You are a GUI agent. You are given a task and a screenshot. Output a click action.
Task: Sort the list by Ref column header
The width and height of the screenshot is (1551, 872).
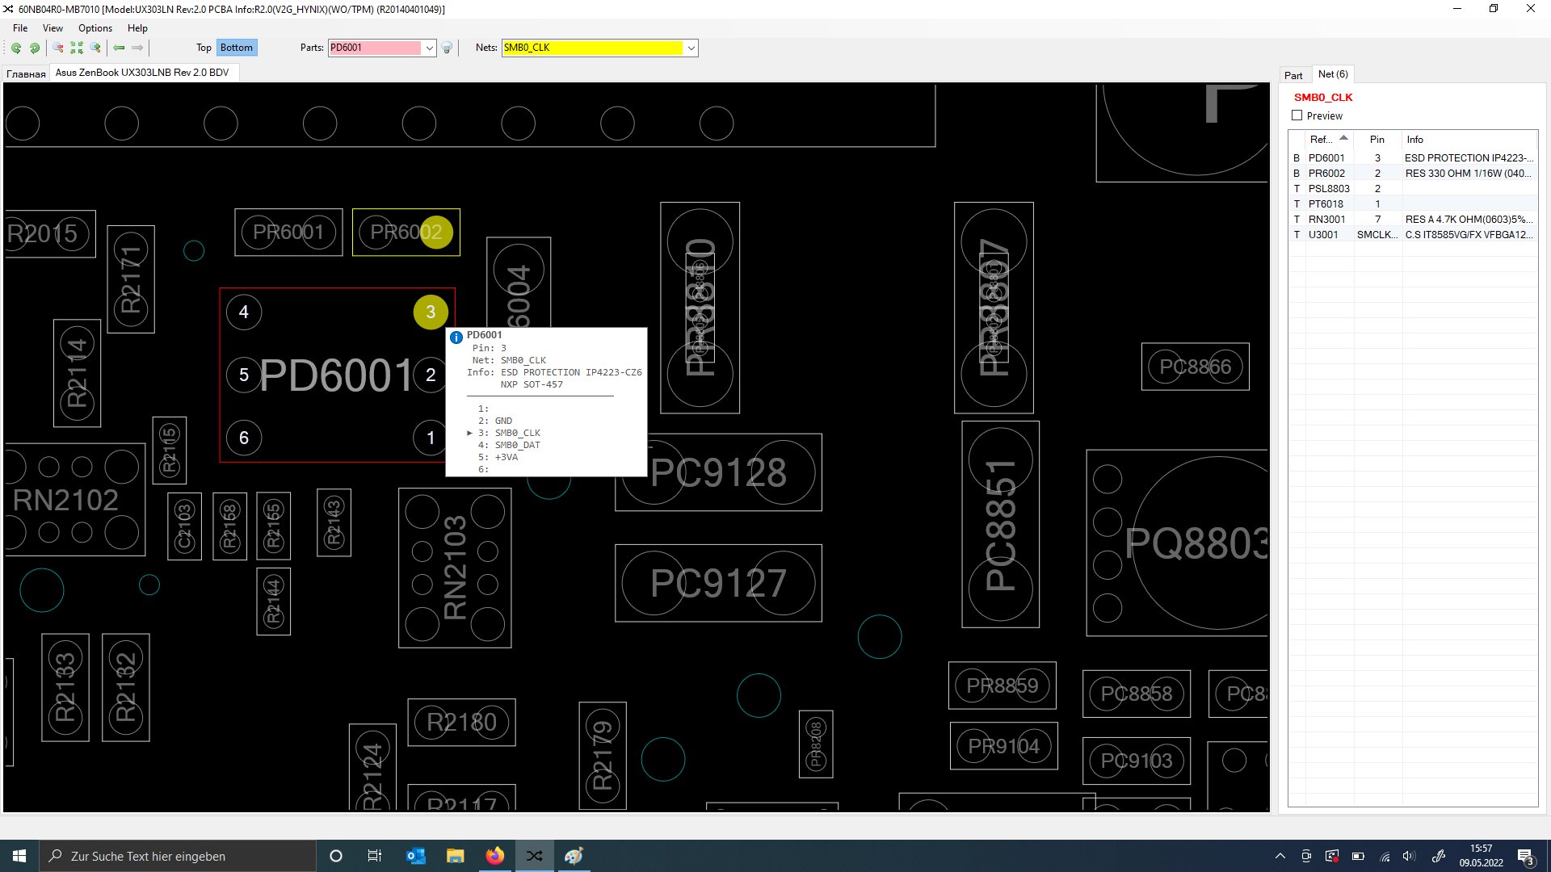coord(1322,139)
